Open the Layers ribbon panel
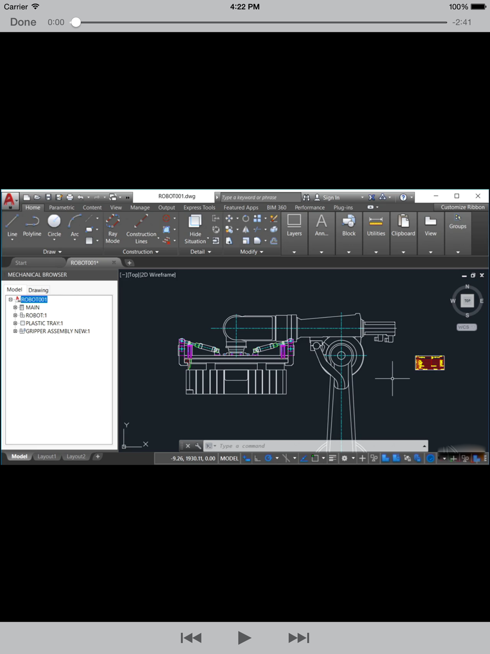The height and width of the screenshot is (654, 490). click(x=294, y=233)
